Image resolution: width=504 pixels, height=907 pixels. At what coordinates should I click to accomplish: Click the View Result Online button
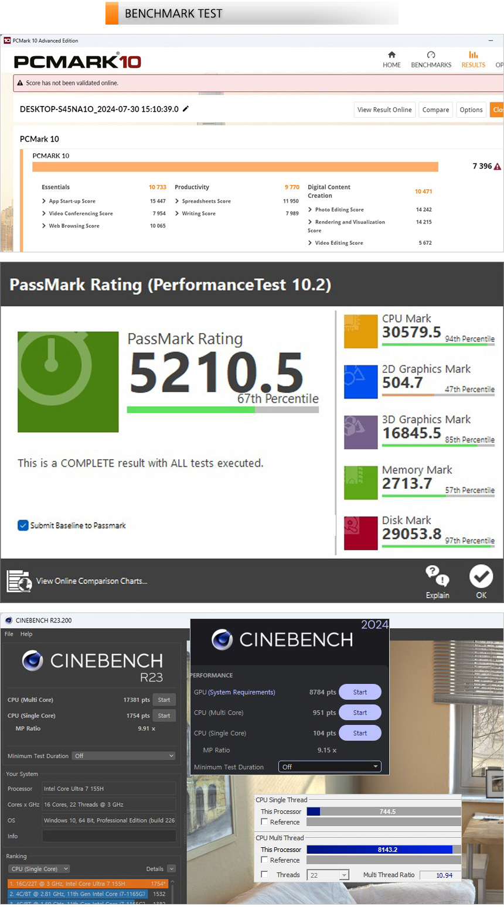tap(384, 109)
